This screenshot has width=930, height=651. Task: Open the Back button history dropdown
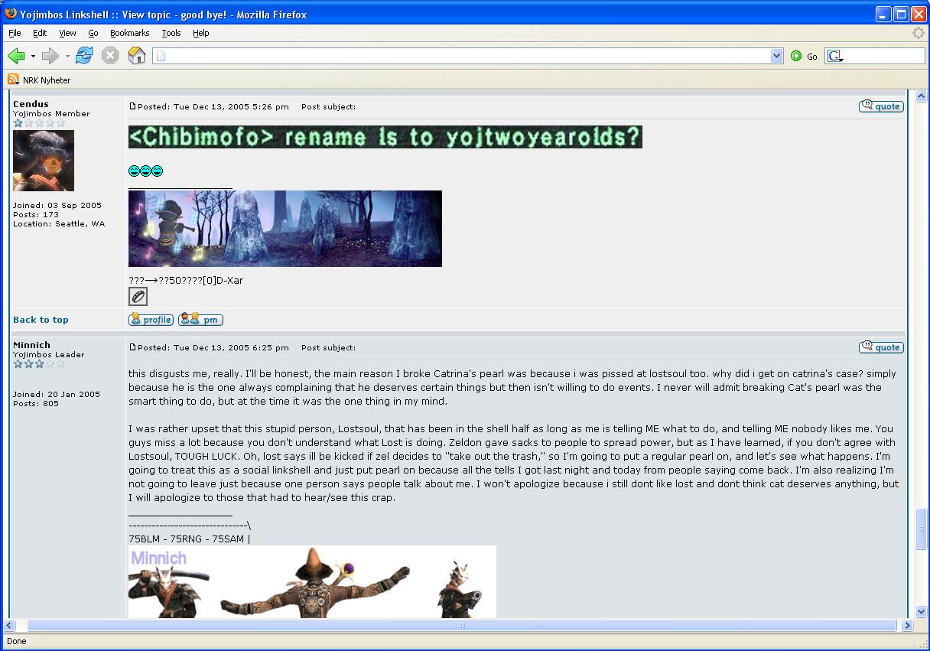pyautogui.click(x=33, y=56)
